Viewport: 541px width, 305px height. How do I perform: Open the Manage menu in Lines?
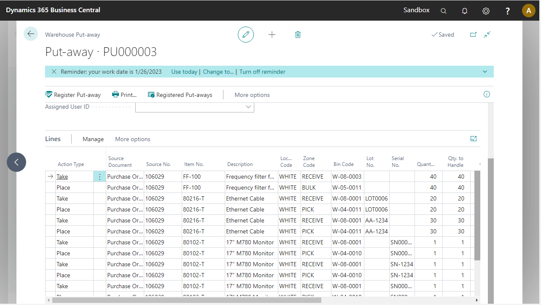click(x=93, y=139)
